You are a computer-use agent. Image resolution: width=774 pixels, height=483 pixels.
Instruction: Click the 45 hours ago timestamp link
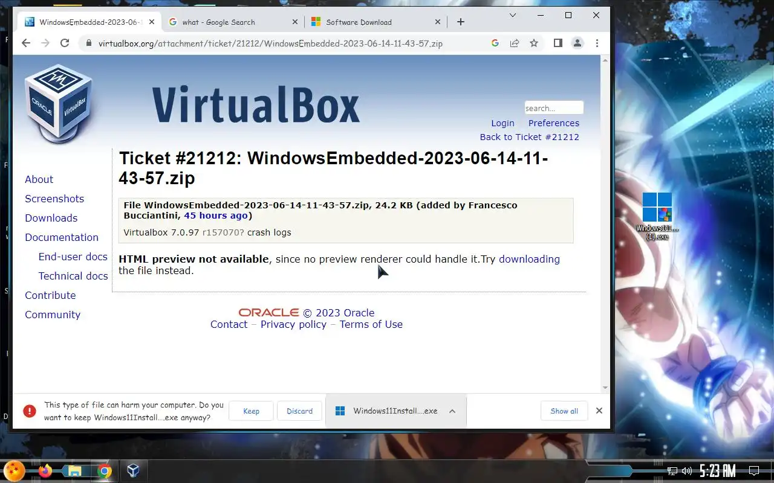[x=216, y=216]
